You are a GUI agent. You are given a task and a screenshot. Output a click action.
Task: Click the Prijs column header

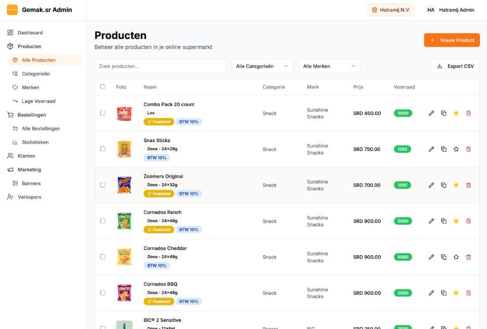[x=358, y=87]
